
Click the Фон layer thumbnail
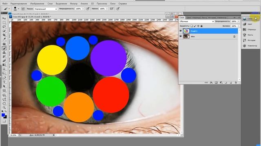coord(186,36)
